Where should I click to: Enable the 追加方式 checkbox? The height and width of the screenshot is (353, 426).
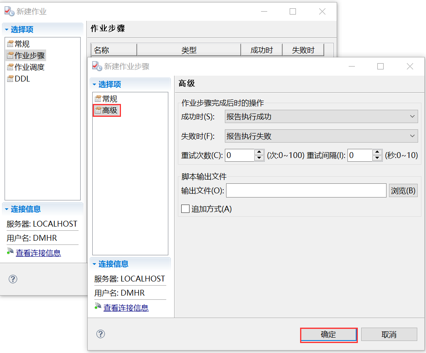click(185, 209)
